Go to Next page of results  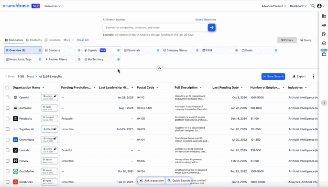[x=32, y=77]
